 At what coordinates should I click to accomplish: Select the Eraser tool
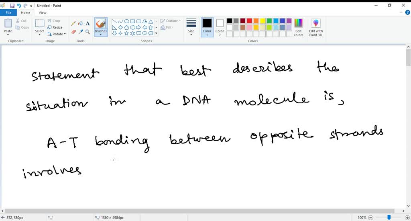click(73, 32)
